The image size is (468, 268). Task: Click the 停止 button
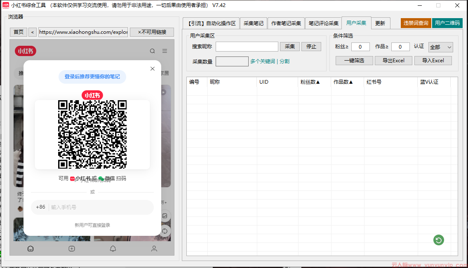click(x=311, y=47)
